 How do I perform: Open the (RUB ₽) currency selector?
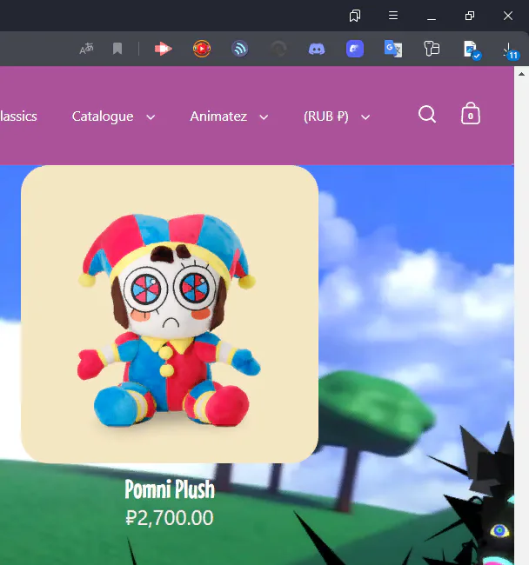pyautogui.click(x=337, y=116)
